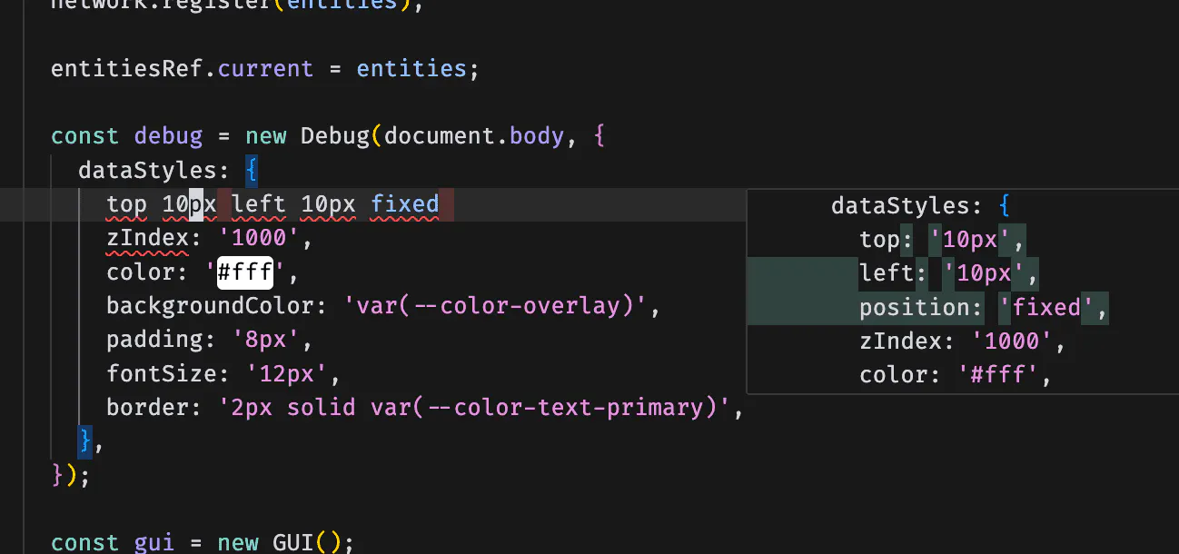Click the Debug constructor call

click(x=336, y=135)
